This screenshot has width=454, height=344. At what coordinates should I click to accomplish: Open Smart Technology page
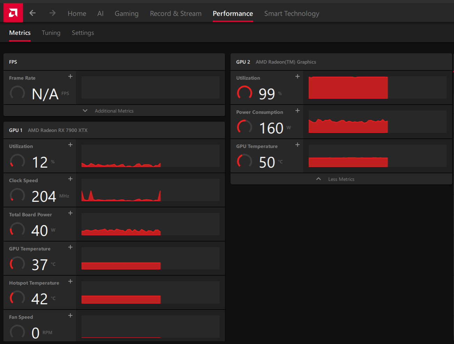tap(292, 14)
